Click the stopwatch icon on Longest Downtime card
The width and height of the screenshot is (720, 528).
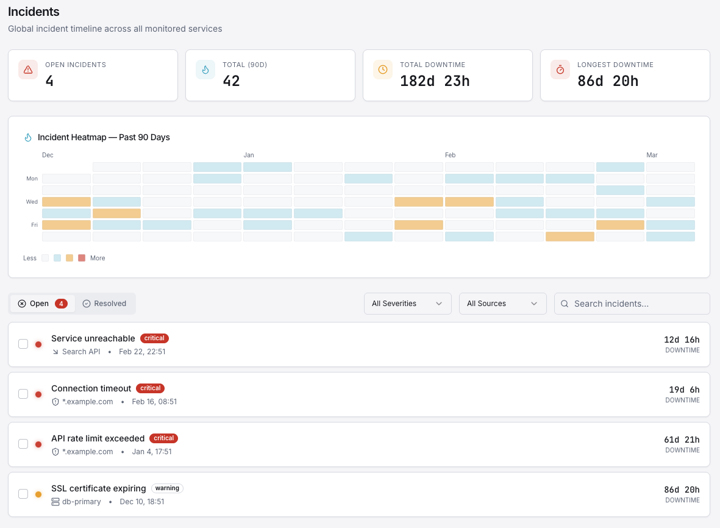(x=560, y=70)
